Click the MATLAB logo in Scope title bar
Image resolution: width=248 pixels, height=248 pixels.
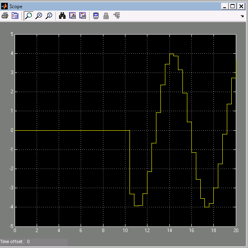pyautogui.click(x=4, y=7)
